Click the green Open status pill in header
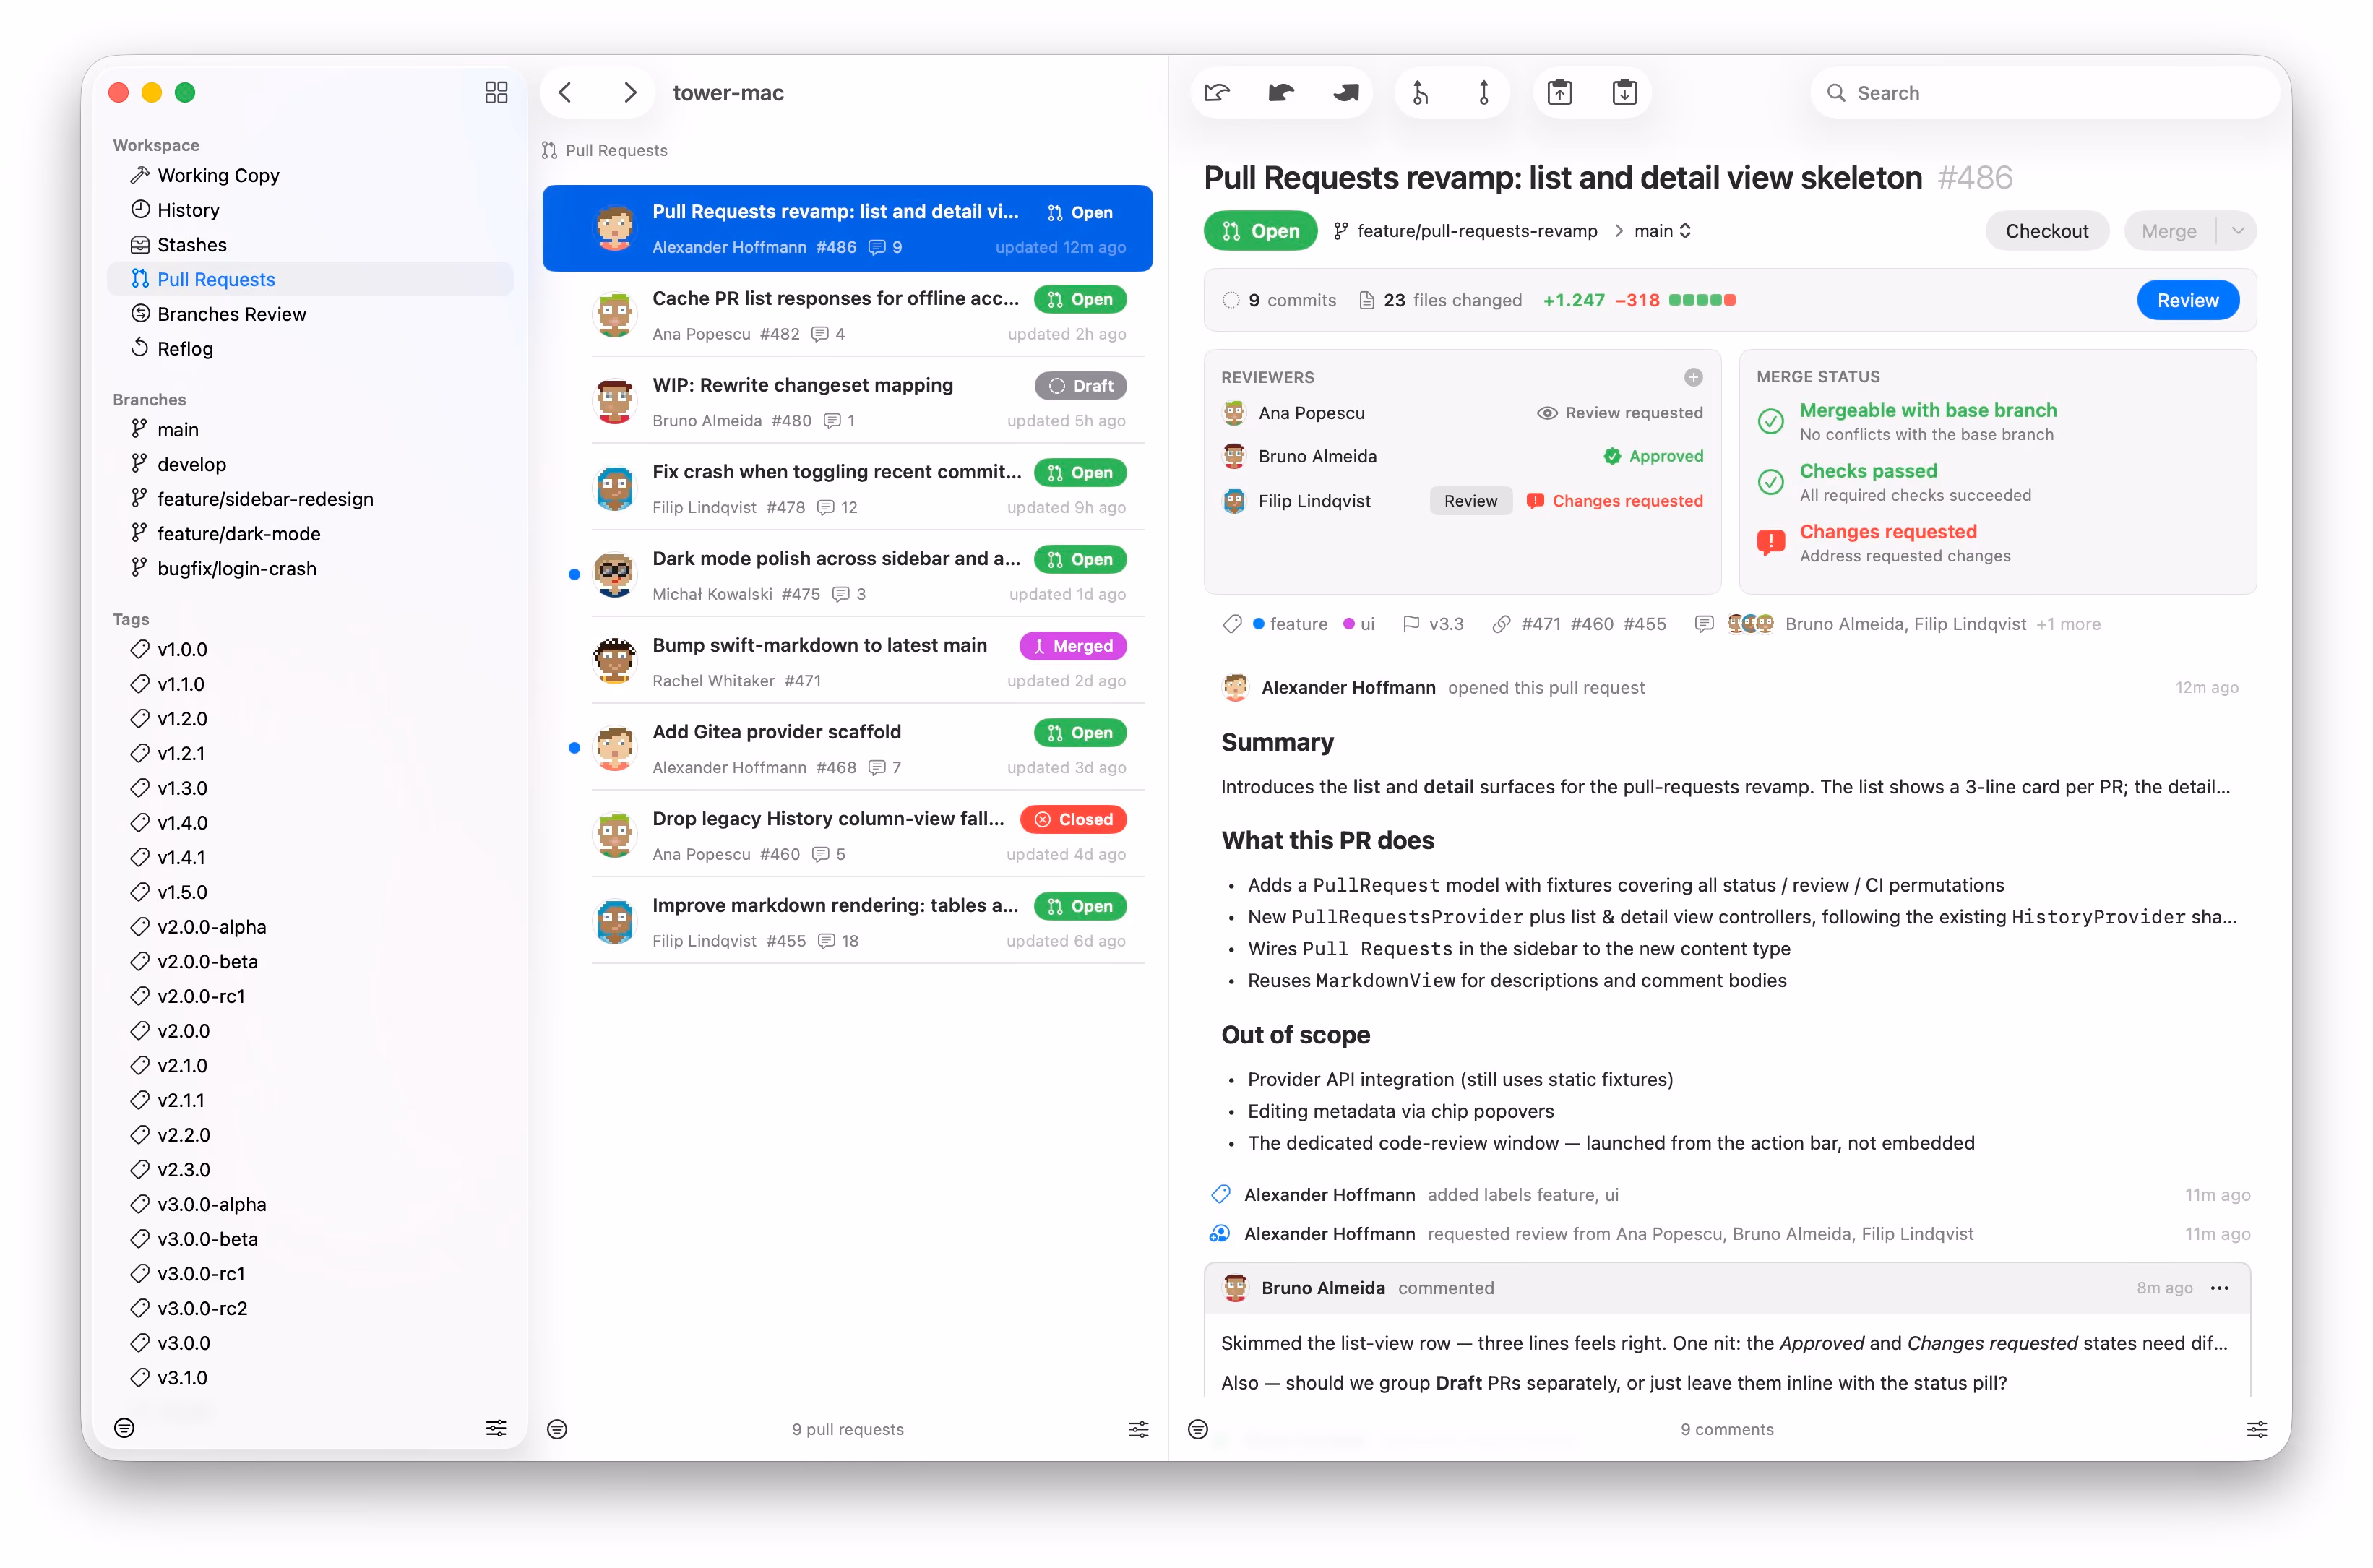Image resolution: width=2373 pixels, height=1568 pixels. coord(1260,231)
